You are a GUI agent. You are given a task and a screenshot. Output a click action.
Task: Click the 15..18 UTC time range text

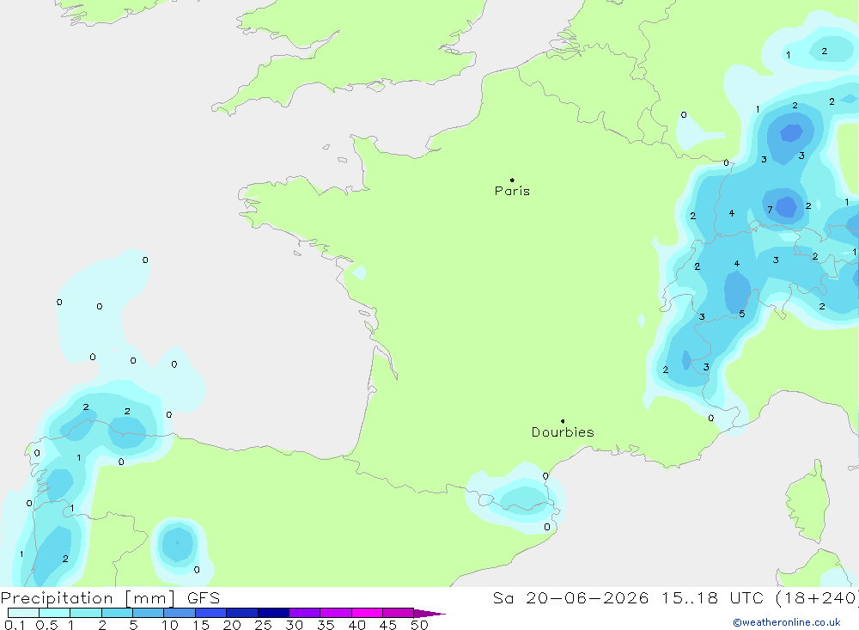point(714,598)
